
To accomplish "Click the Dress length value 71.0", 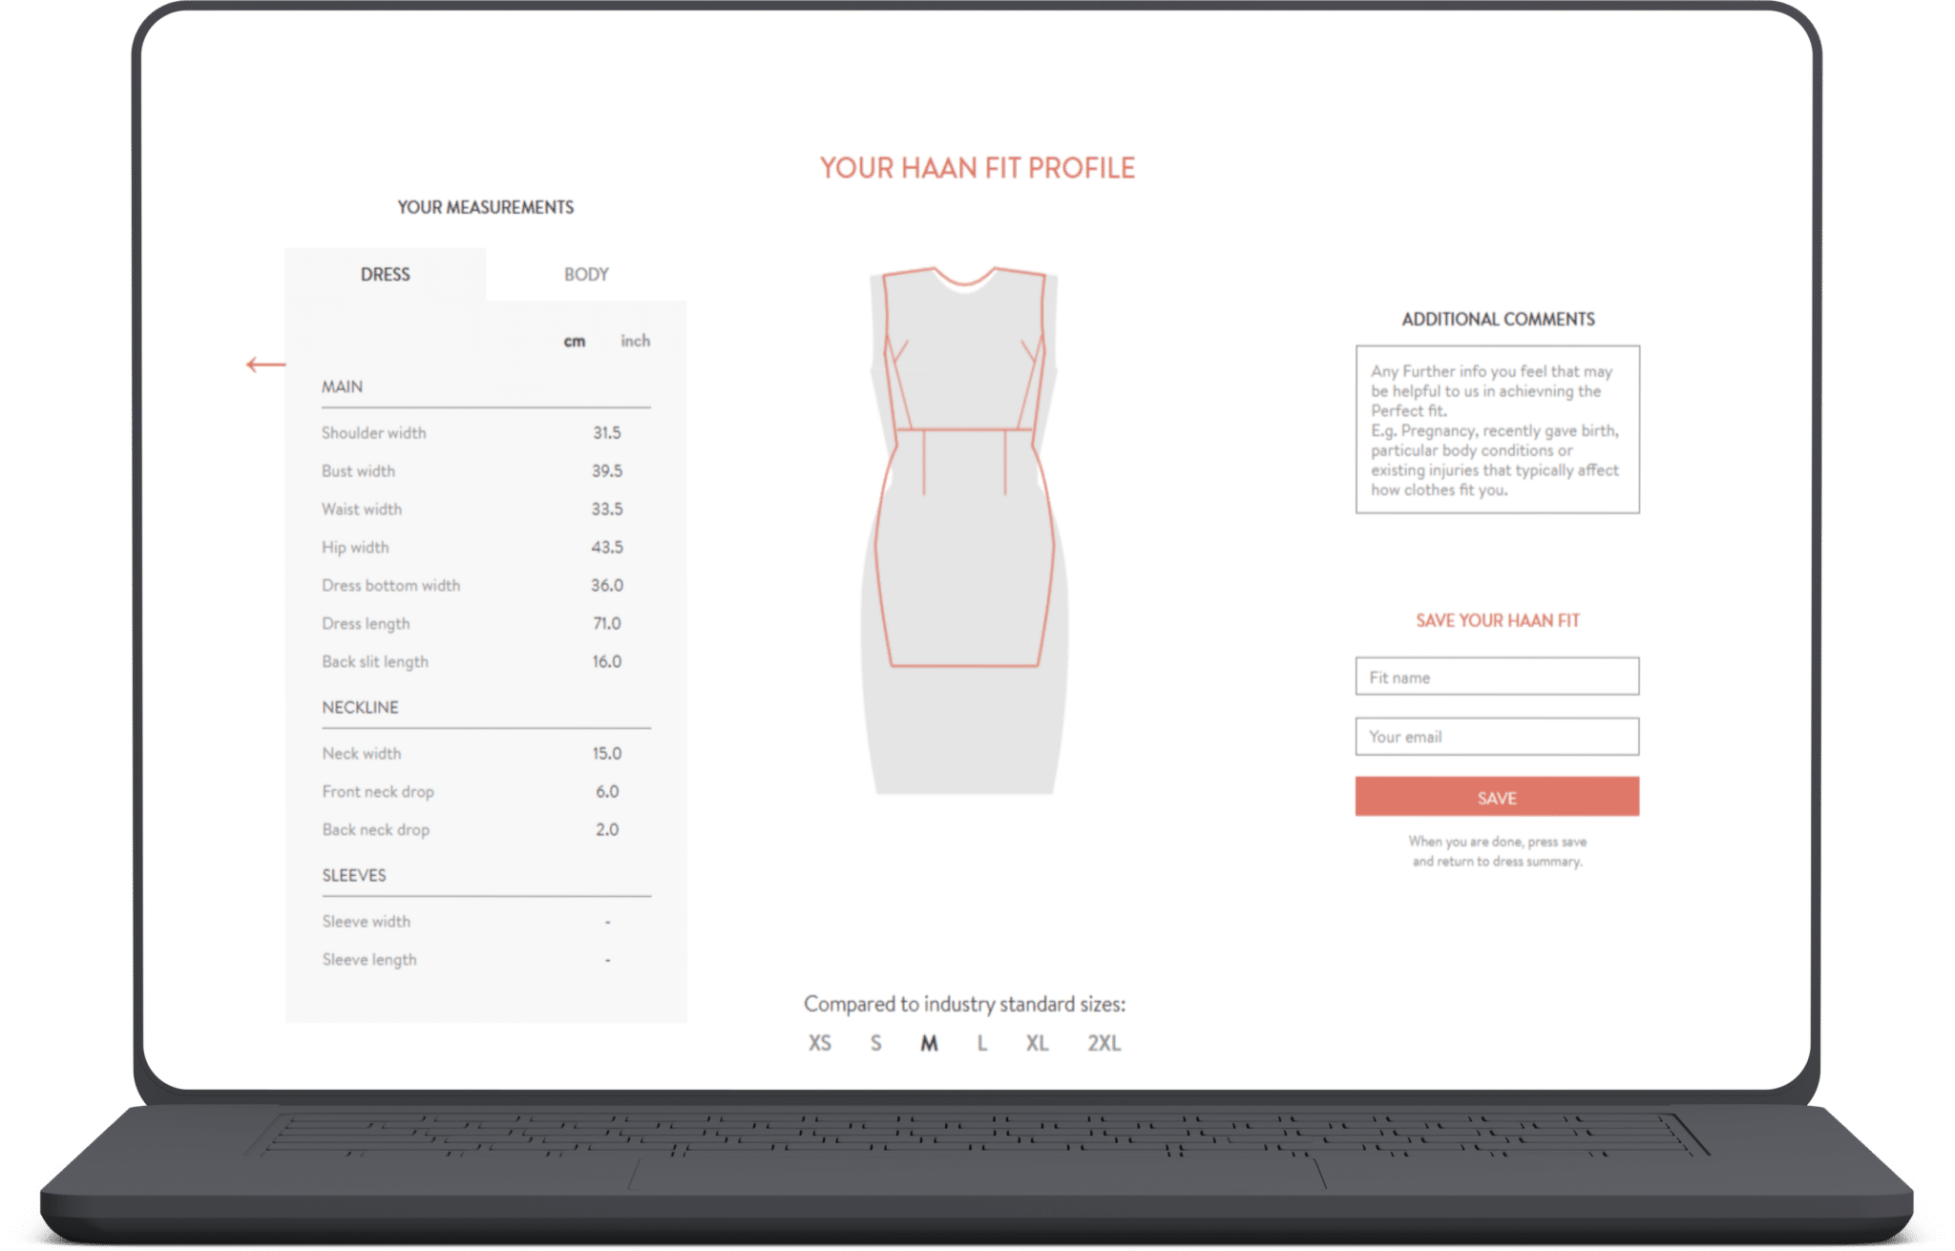I will point(607,624).
